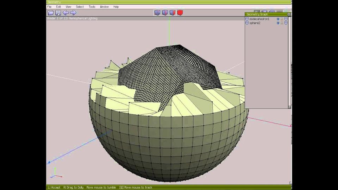
Task: Open the Help menu
Action: [116, 7]
